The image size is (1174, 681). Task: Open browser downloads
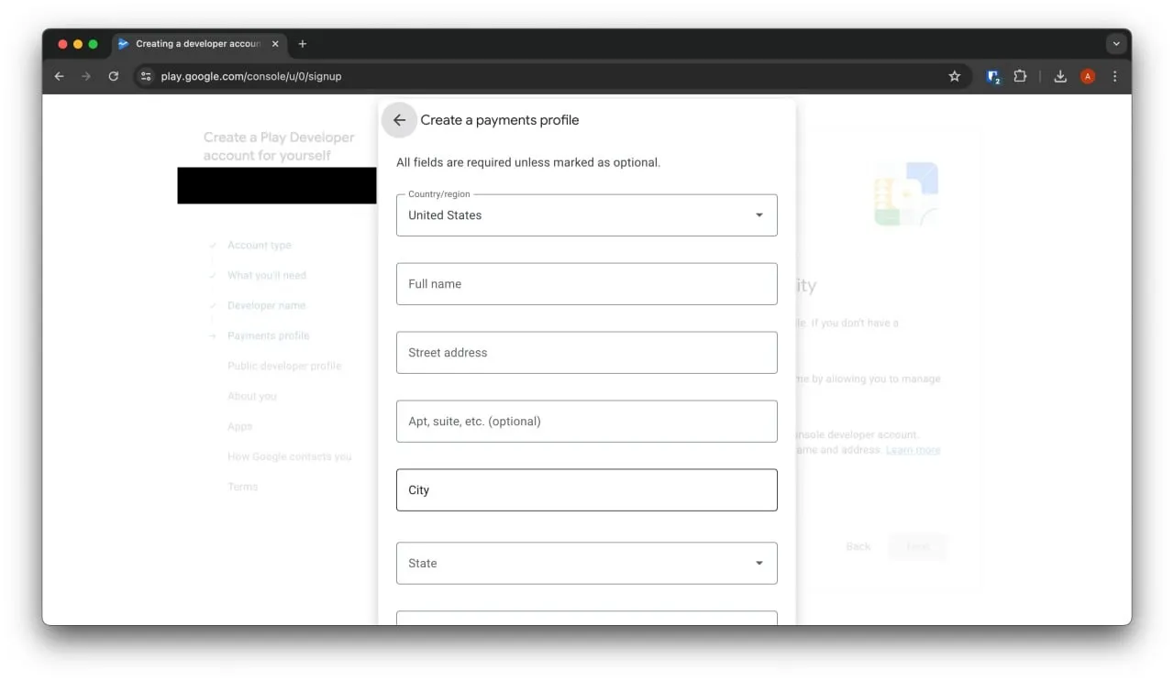pyautogui.click(x=1060, y=76)
